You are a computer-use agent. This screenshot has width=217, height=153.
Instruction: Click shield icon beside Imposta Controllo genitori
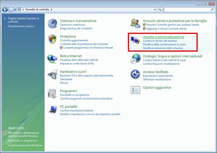tap(144, 25)
